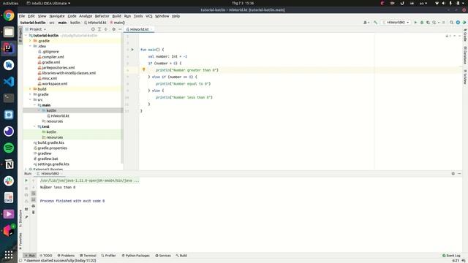Clear all Run console output with trash icon
Image resolution: width=468 pixels, height=263 pixels.
tap(34, 213)
